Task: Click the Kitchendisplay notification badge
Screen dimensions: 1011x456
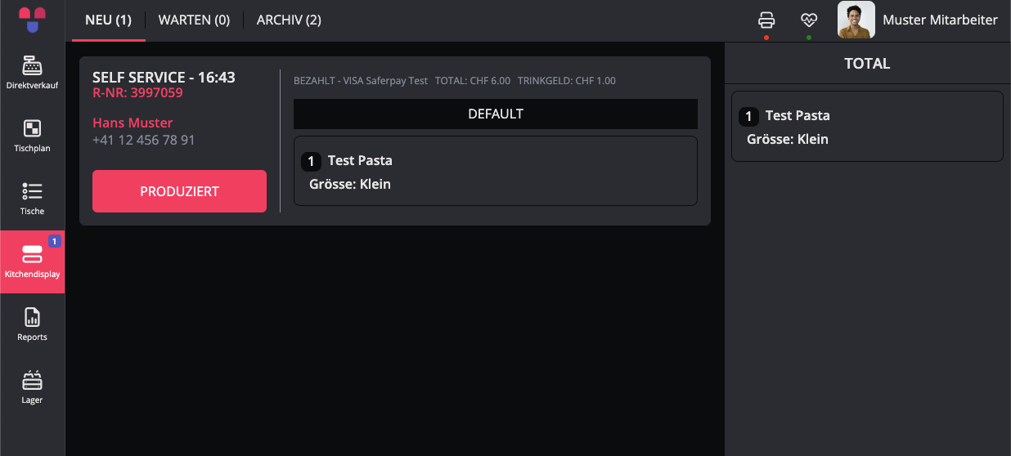Action: (55, 241)
